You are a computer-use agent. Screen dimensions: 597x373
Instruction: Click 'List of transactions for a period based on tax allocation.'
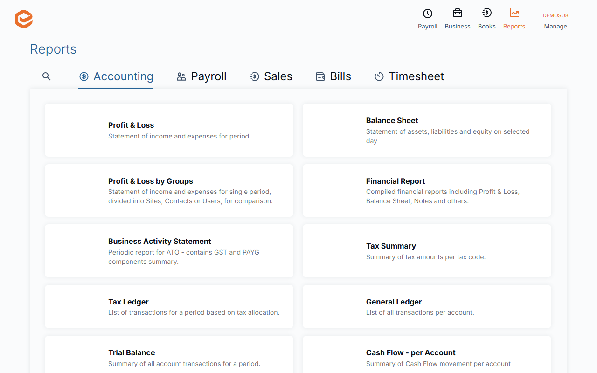194,312
